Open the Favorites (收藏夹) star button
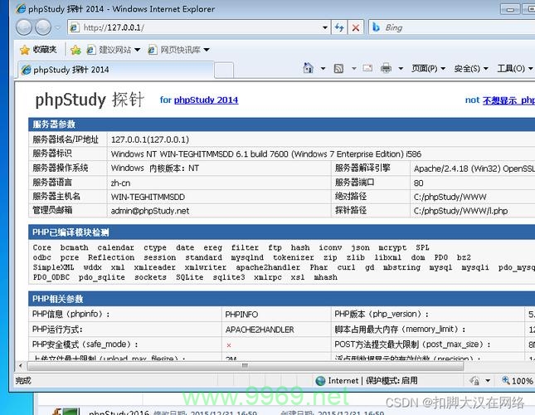Screen dimensions: 535x415 click(38, 50)
